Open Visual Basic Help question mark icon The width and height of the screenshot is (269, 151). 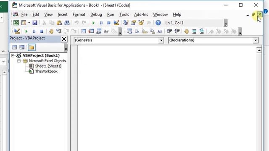[x=158, y=23]
